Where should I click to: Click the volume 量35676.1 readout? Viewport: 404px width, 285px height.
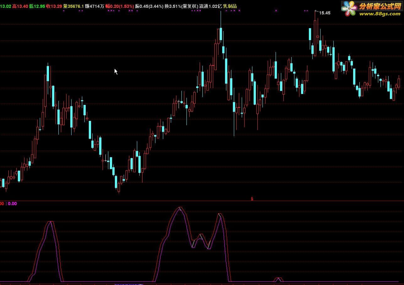[73, 6]
